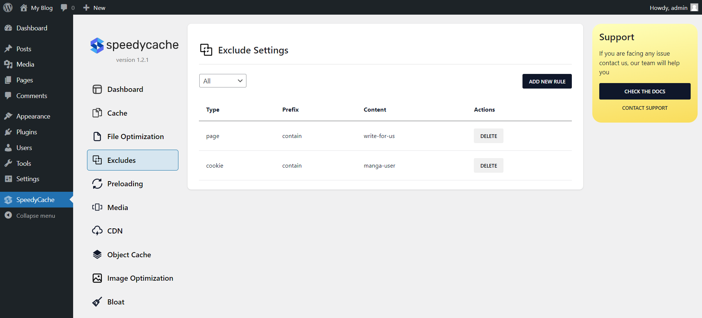Click the Type column header

click(x=212, y=110)
